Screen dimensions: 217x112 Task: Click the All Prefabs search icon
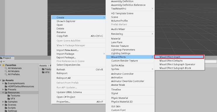coord(6,74)
